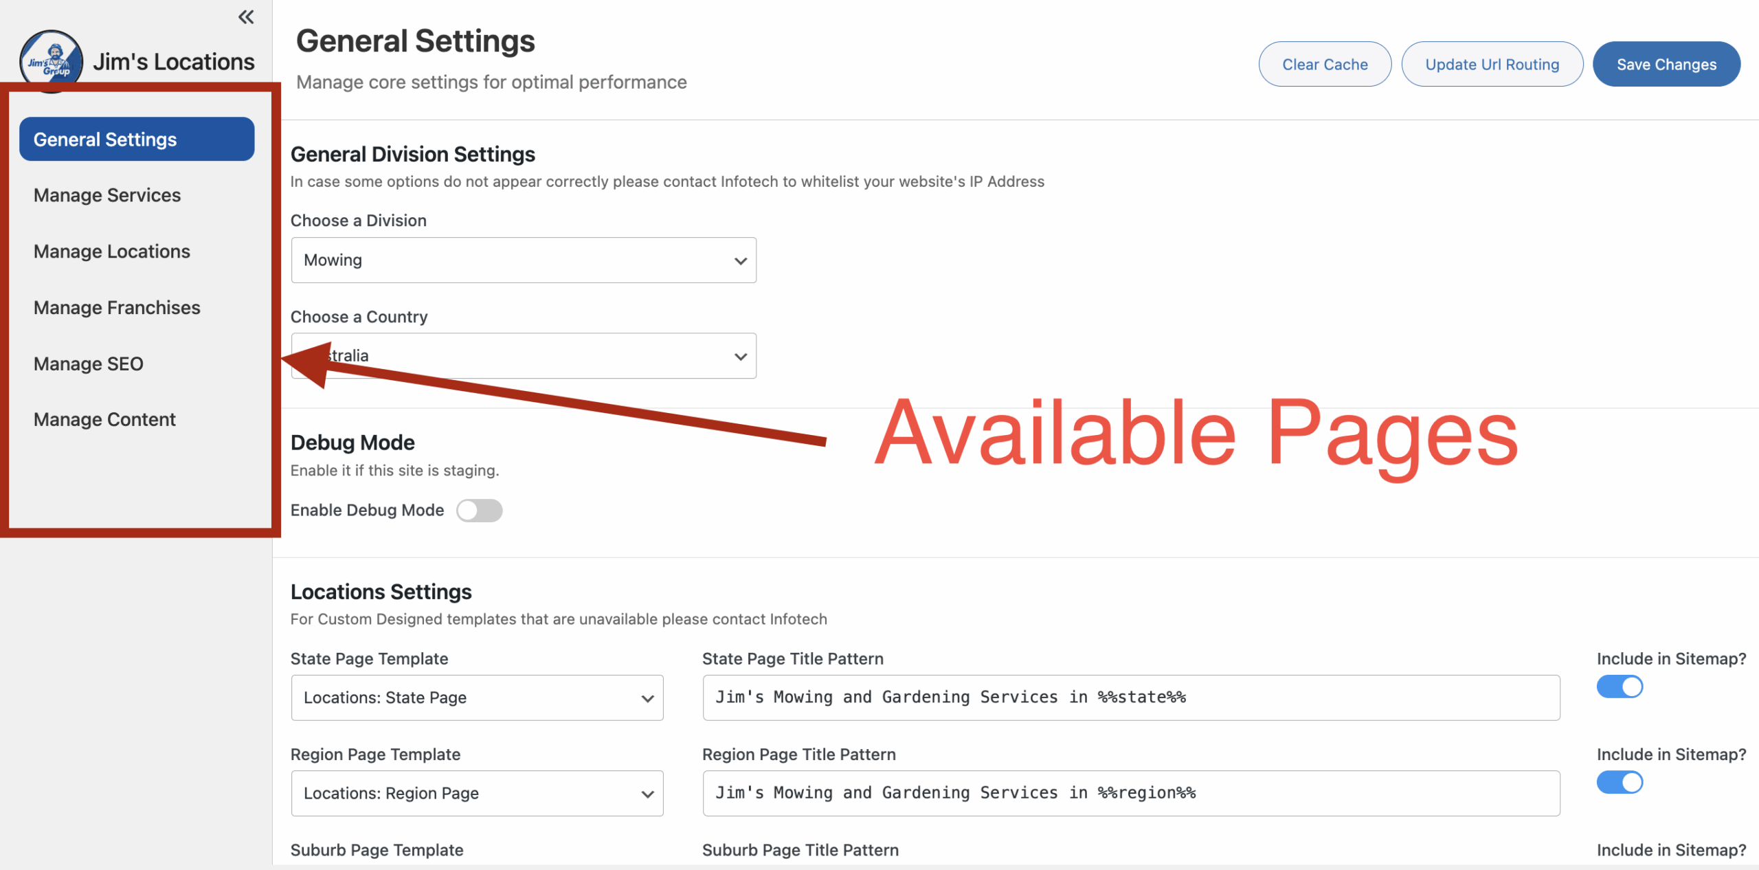Open State Page Template dropdown
This screenshot has height=870, width=1759.
coord(477,698)
